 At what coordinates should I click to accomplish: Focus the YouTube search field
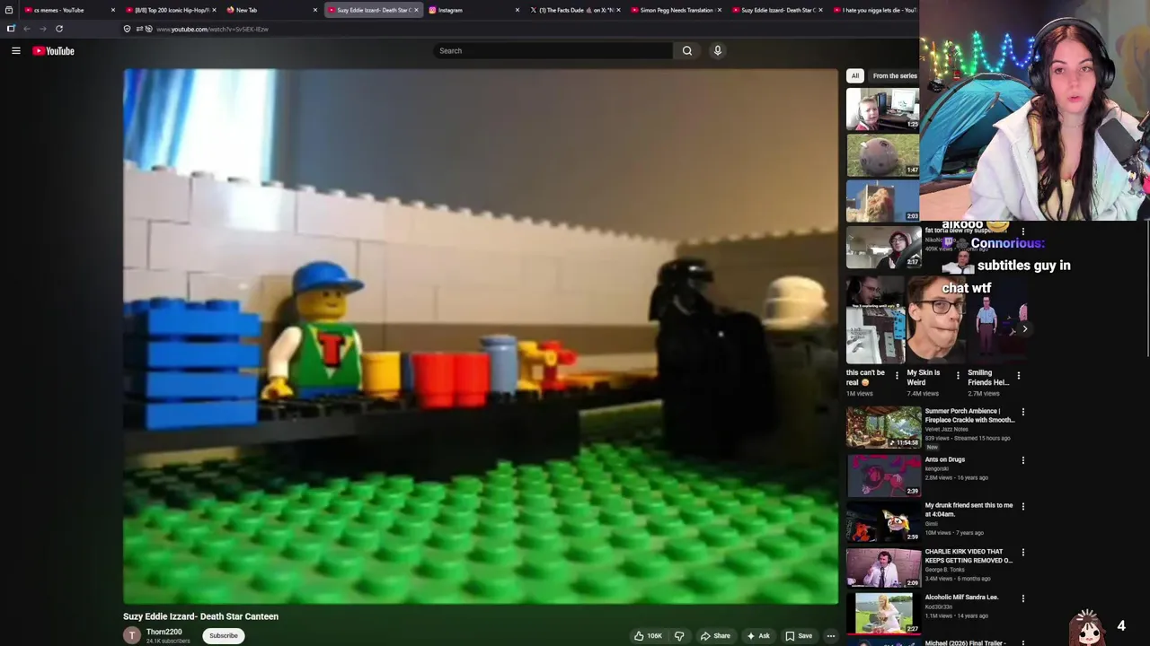(x=553, y=51)
